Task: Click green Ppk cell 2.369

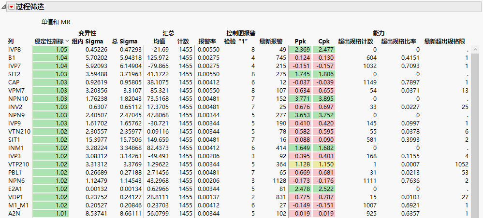Action: [x=302, y=50]
